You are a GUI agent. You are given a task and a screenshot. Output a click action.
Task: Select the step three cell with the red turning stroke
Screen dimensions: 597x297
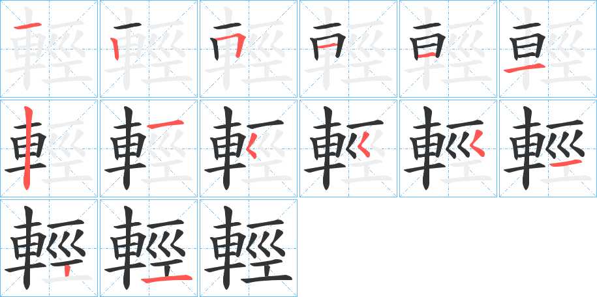(x=249, y=49)
